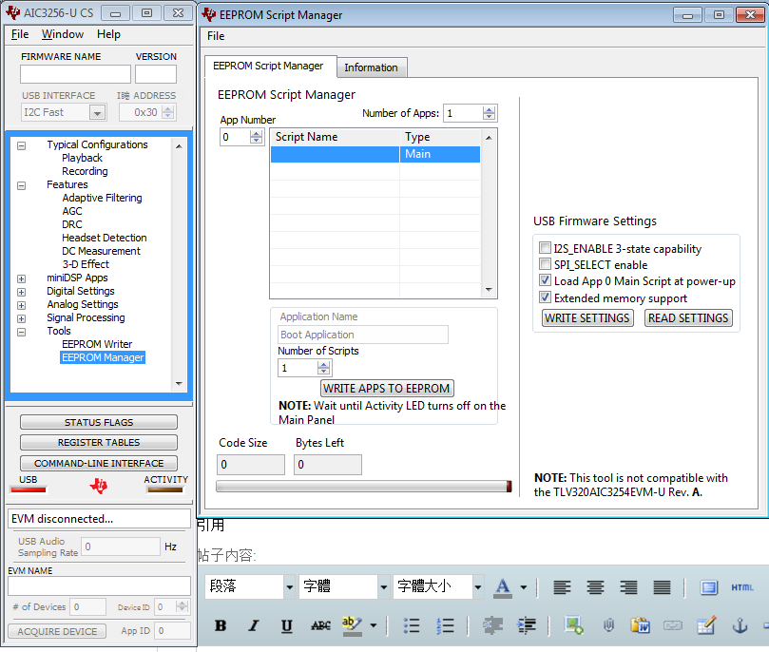Click the READ SETTINGS button
This screenshot has height=652, width=769.
coord(688,318)
